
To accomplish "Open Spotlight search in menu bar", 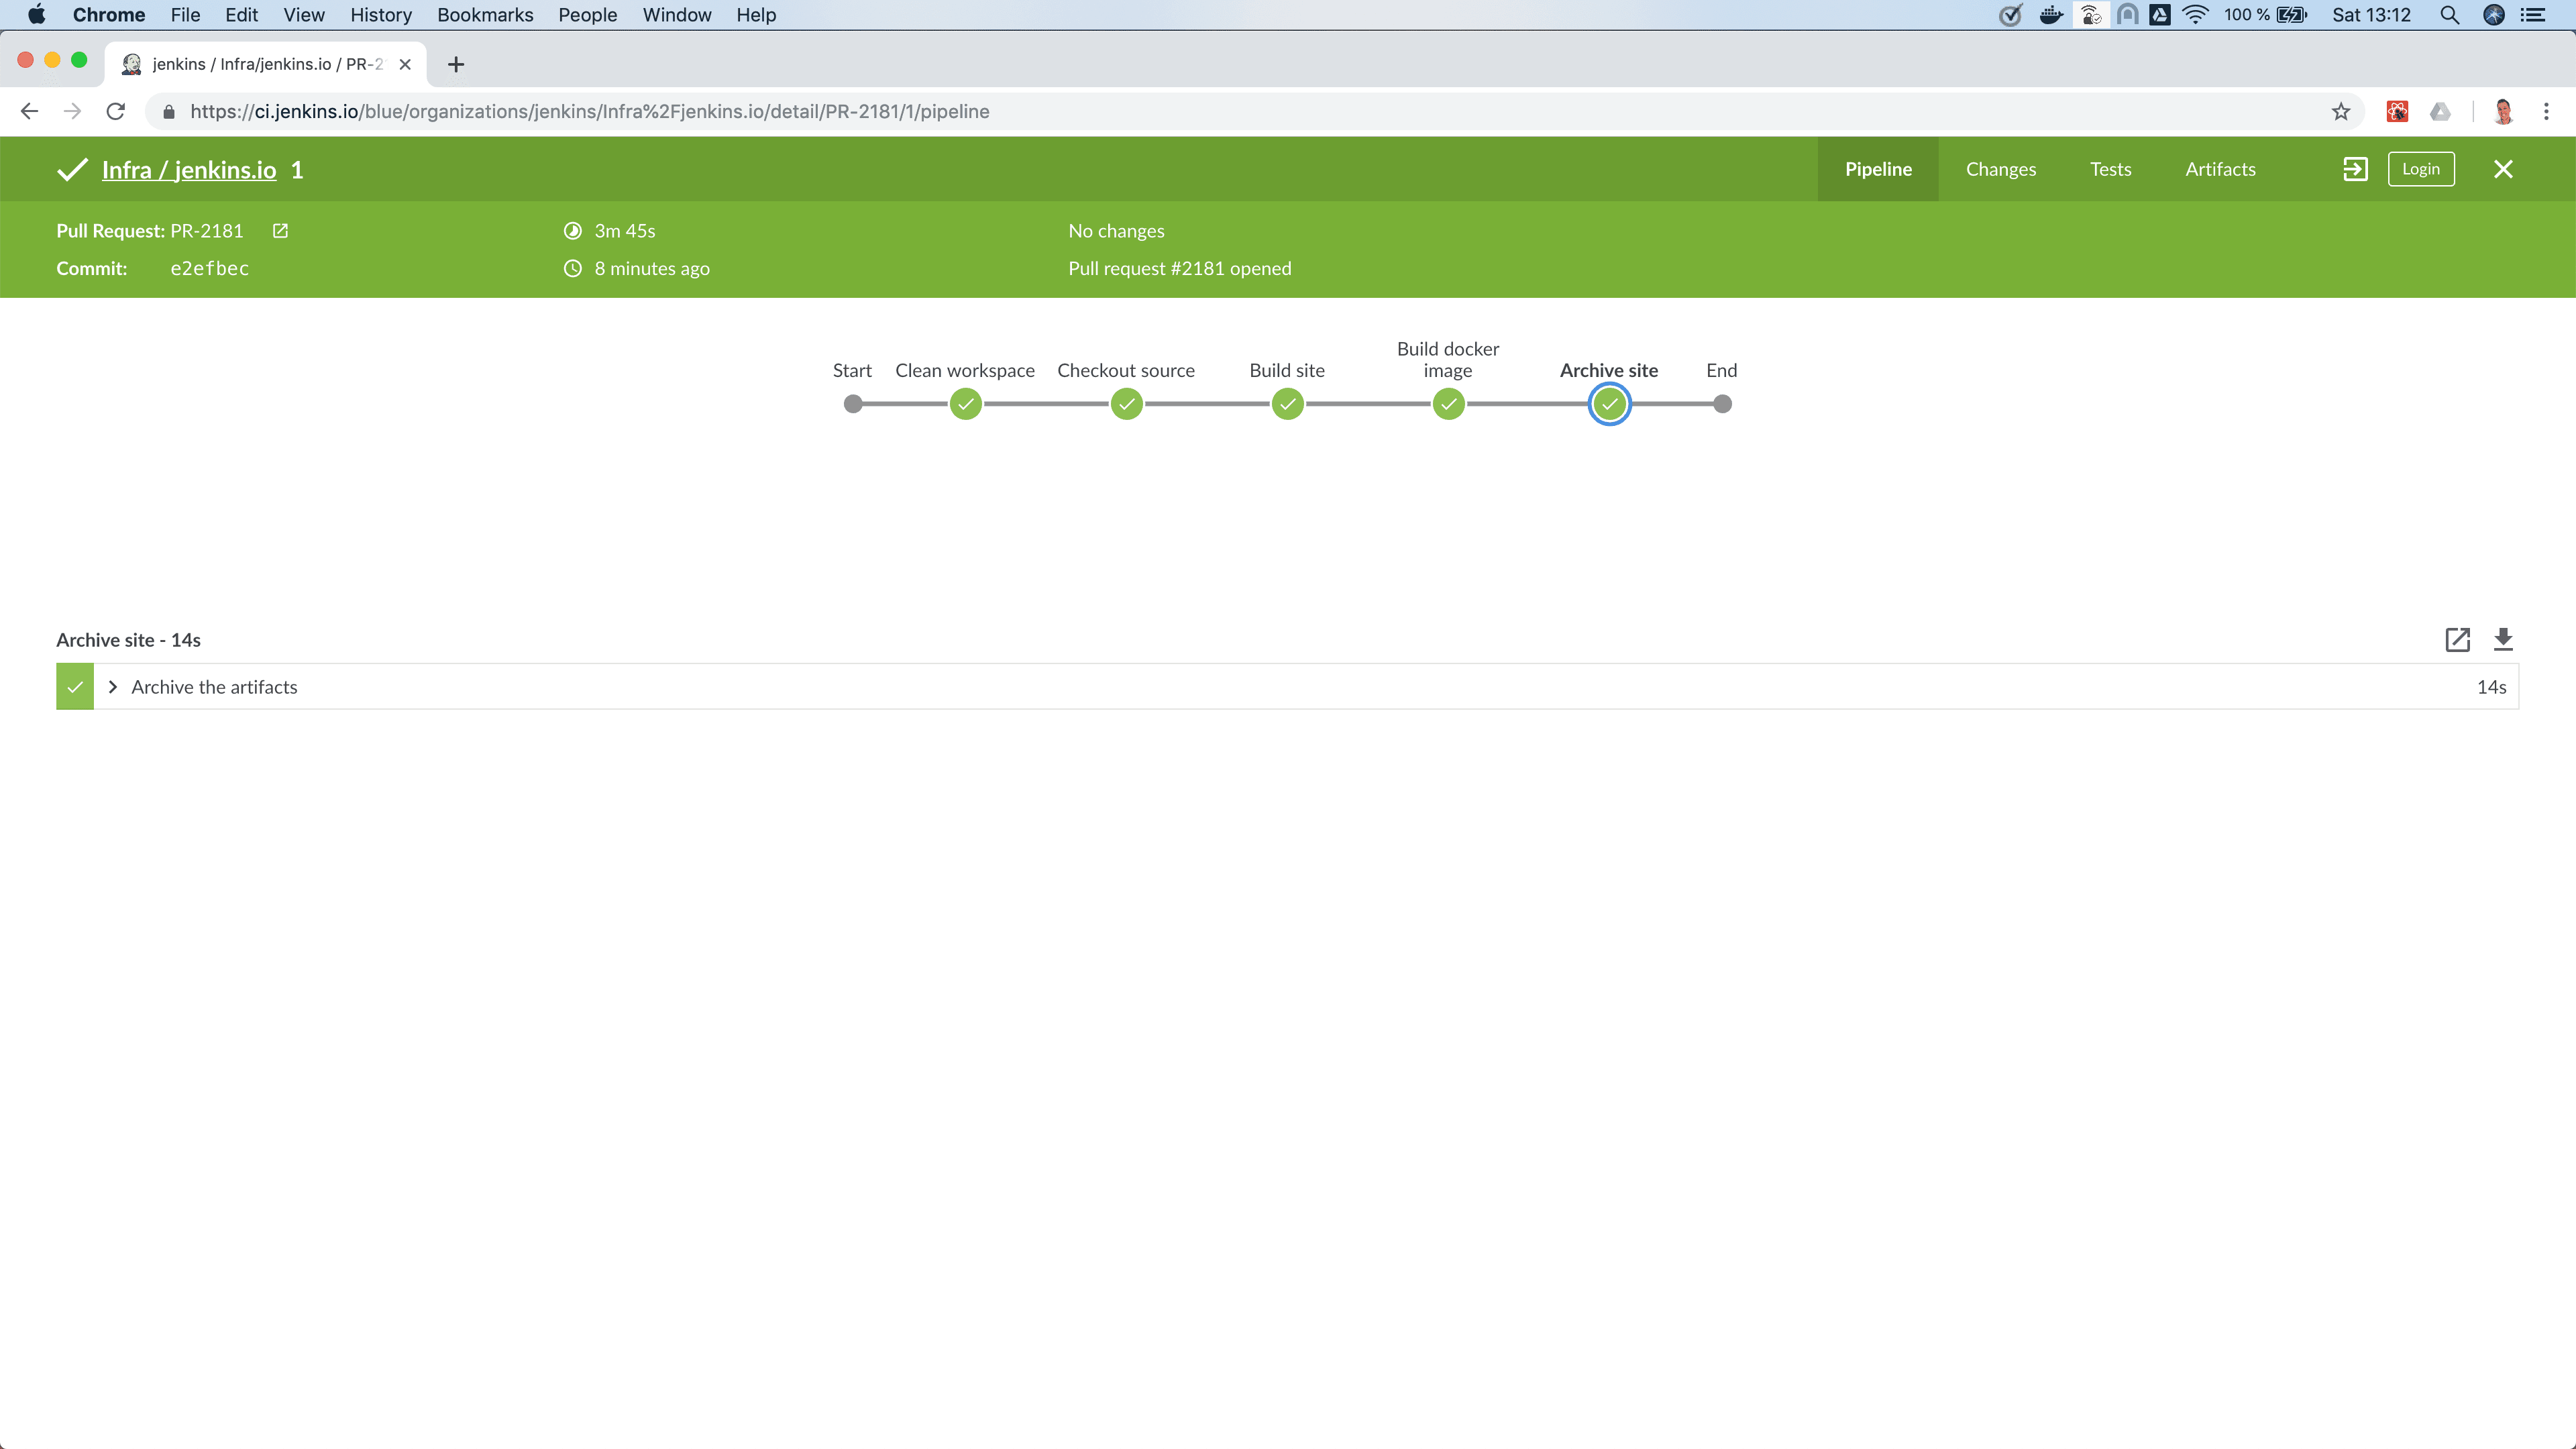I will pos(2449,15).
